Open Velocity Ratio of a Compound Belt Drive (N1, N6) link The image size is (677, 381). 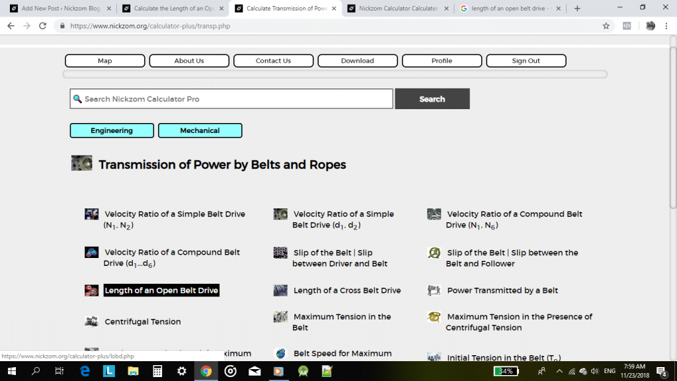pyautogui.click(x=514, y=220)
